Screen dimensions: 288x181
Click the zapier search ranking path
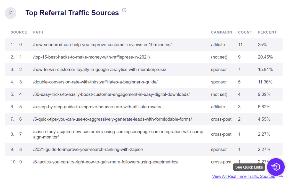88,149
